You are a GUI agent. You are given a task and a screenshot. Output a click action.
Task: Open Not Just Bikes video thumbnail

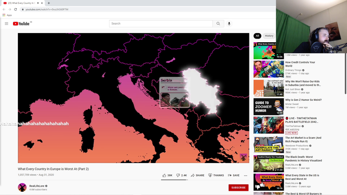[269, 88]
